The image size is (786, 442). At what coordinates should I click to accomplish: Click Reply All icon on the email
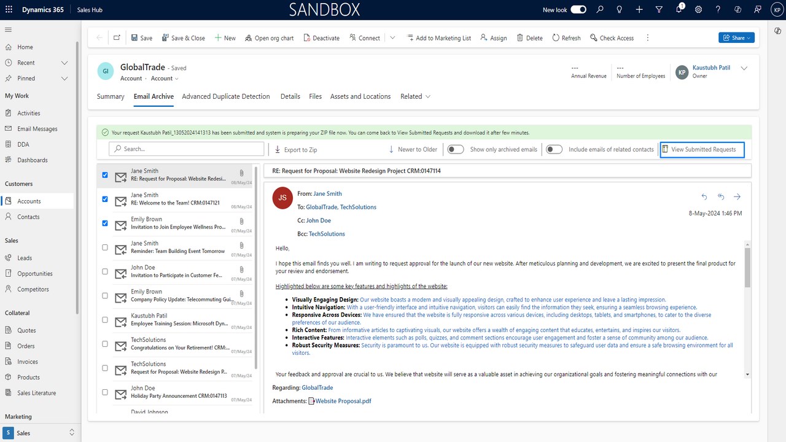click(721, 196)
